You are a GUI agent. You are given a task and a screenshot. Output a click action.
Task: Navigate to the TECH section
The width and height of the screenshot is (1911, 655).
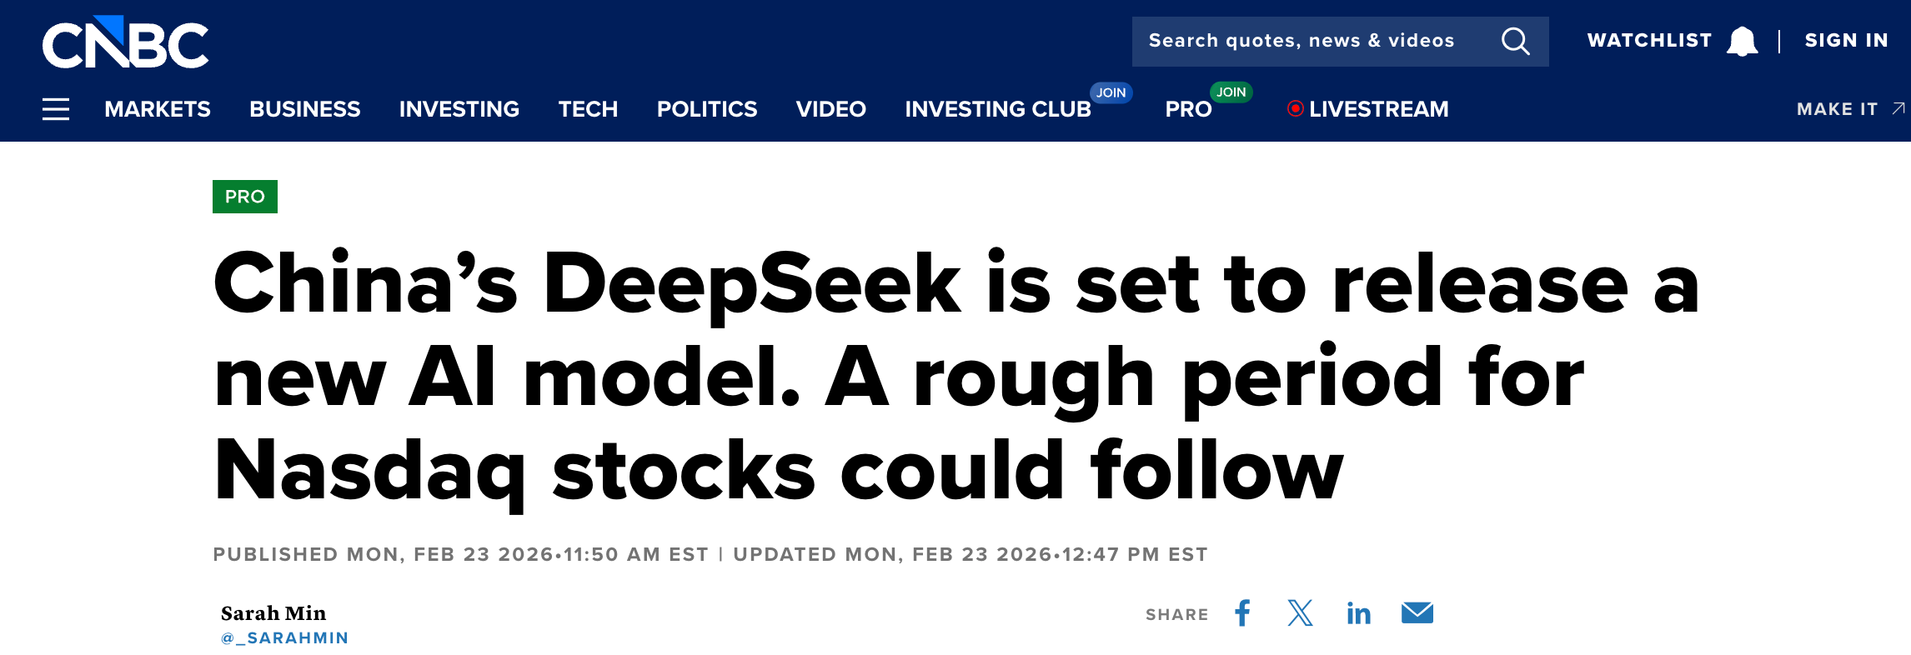(x=588, y=109)
